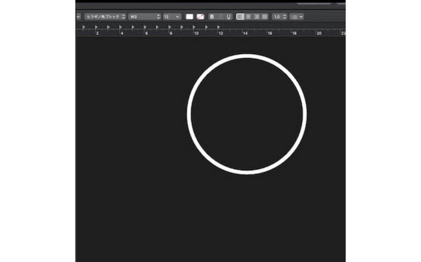Screen dimensions: 421x262
Task: Toggle Bold formatting
Action: point(212,16)
